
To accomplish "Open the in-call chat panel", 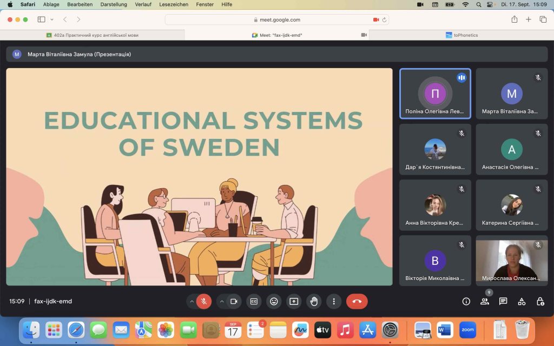I will 503,301.
